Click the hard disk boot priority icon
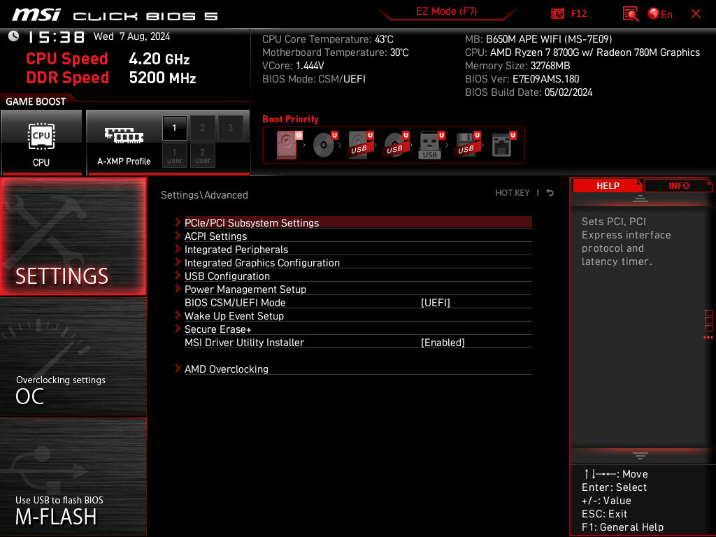The image size is (716, 537). coord(287,145)
